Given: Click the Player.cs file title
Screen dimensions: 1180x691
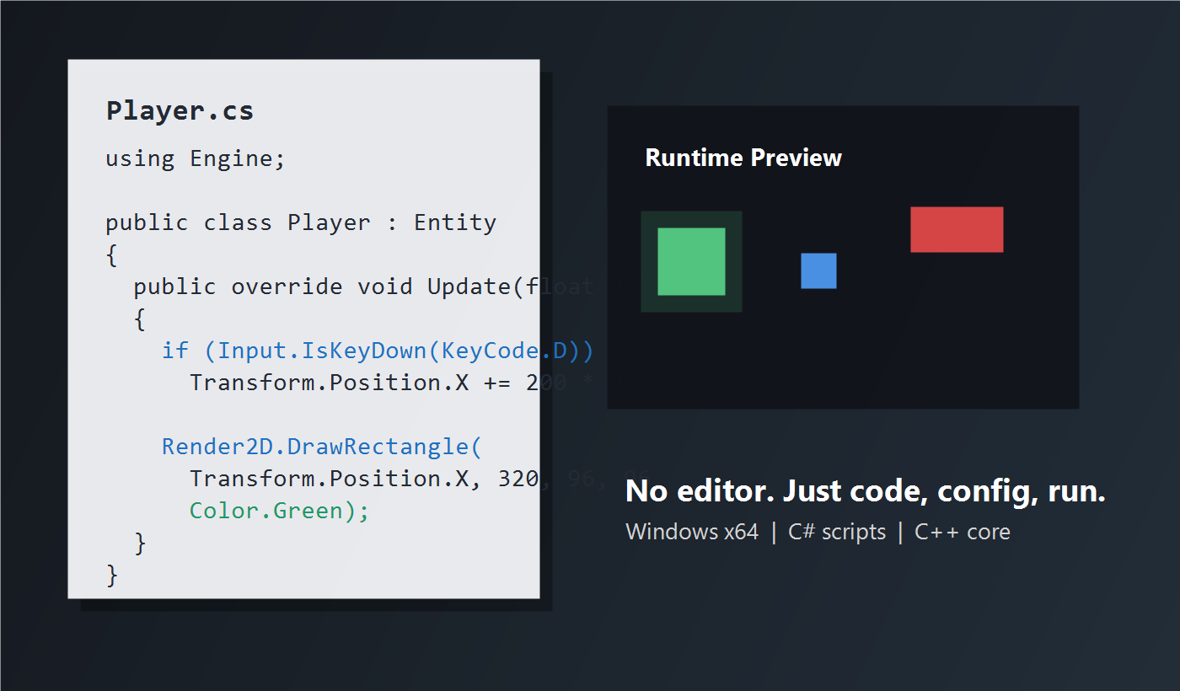Looking at the screenshot, I should click(180, 110).
